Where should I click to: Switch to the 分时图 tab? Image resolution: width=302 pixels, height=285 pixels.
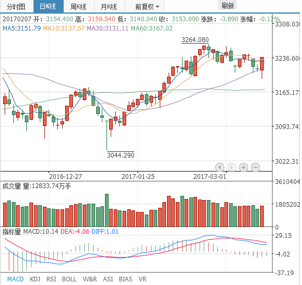(16, 7)
